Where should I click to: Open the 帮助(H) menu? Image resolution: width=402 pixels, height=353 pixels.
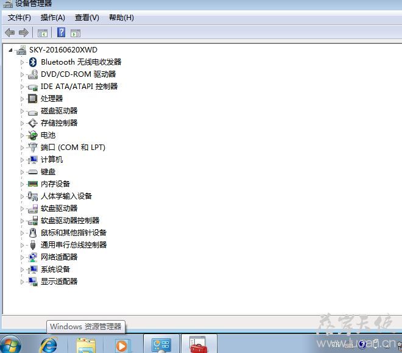coord(121,18)
